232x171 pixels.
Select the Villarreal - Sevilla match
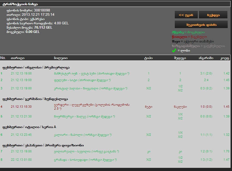pos(87,152)
